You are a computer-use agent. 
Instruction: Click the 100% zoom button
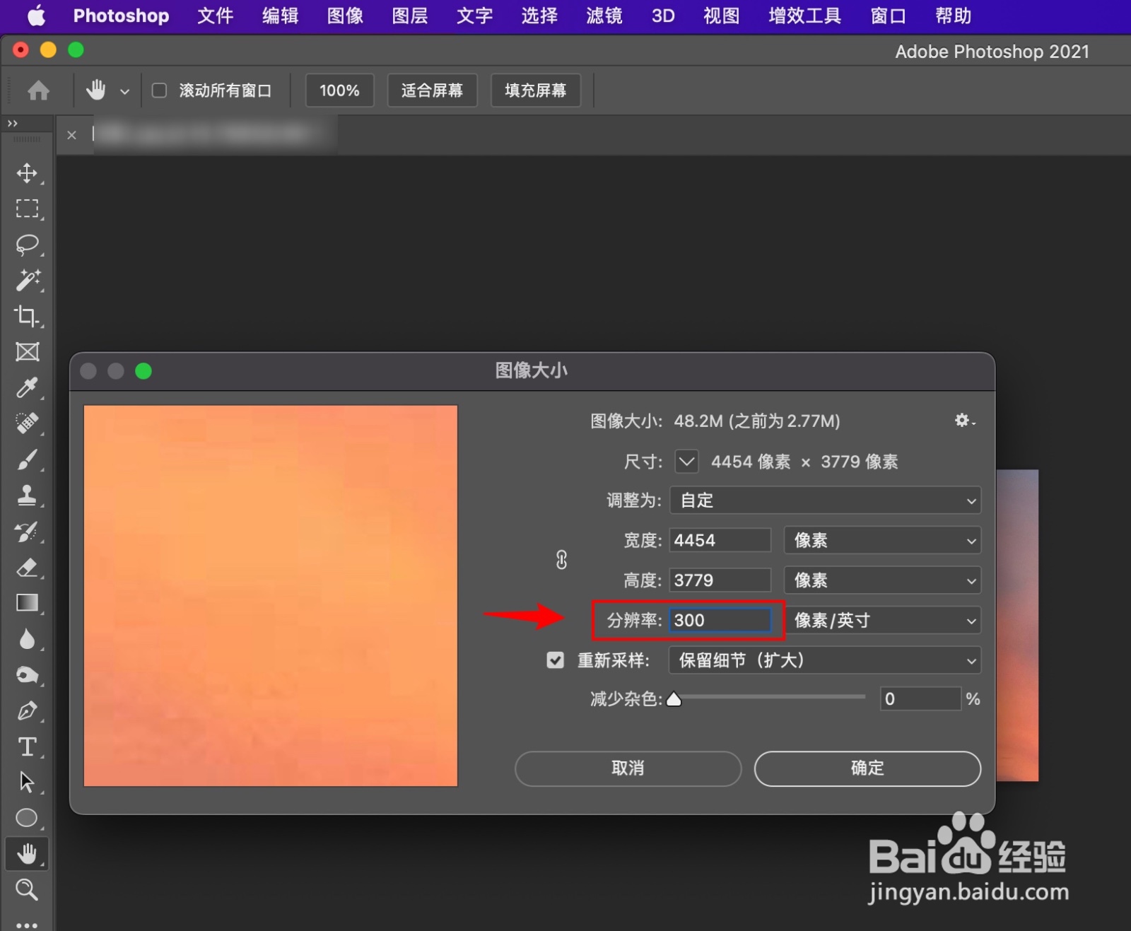pyautogui.click(x=339, y=90)
